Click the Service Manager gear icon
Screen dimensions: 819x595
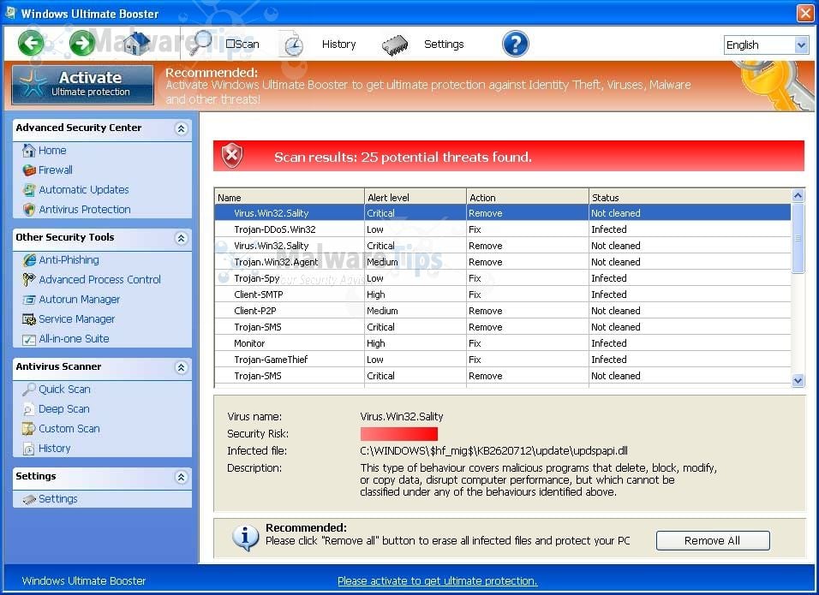[x=29, y=319]
